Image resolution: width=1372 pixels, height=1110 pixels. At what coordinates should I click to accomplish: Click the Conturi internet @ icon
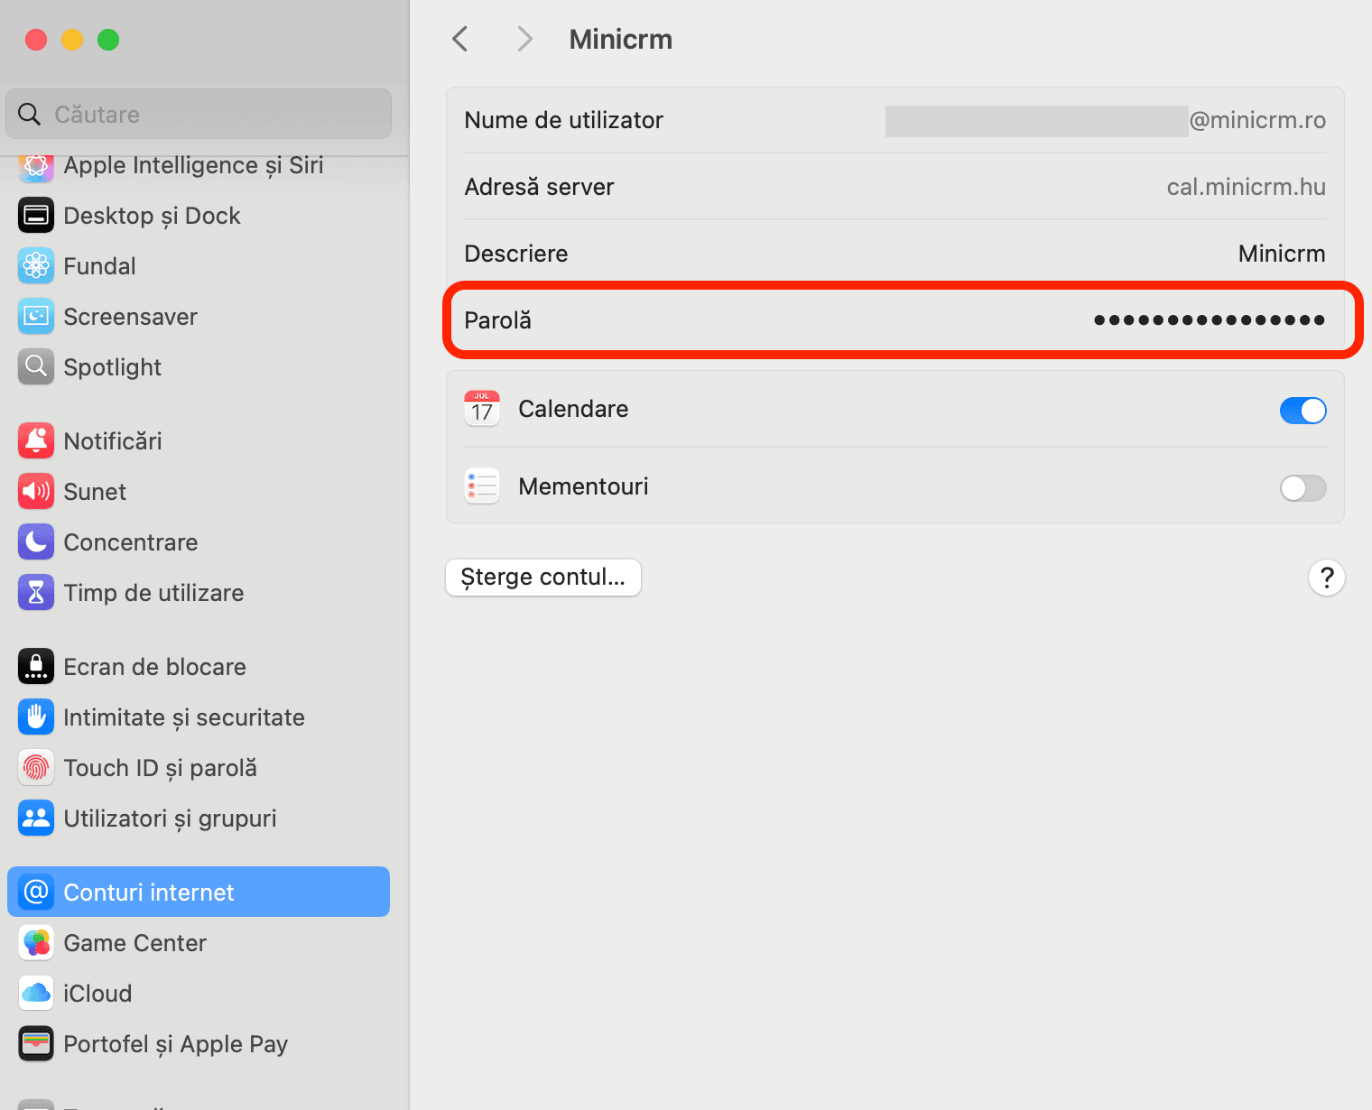tap(36, 893)
